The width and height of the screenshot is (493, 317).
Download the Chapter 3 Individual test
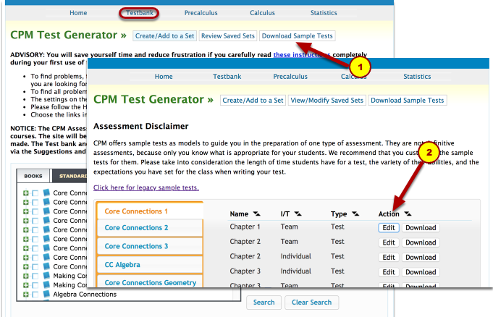(421, 272)
